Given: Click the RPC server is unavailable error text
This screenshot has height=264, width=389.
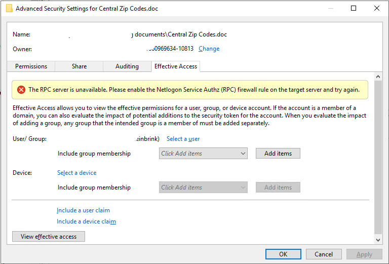Looking at the screenshot, I should (194, 90).
